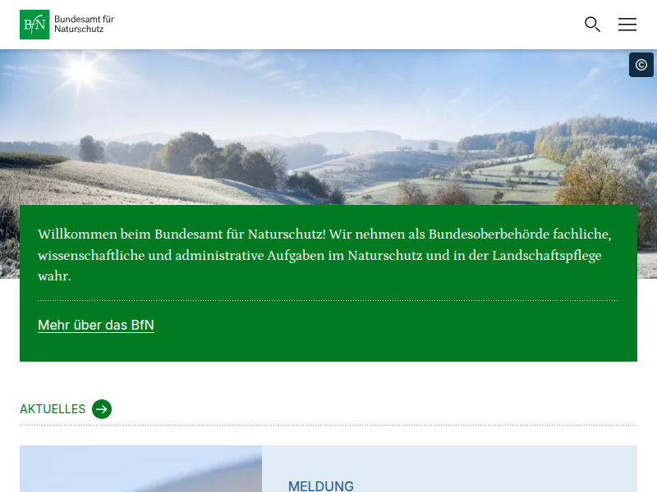Click the circled arrow beside Aktuelles
Image resolution: width=657 pixels, height=492 pixels.
click(x=102, y=409)
